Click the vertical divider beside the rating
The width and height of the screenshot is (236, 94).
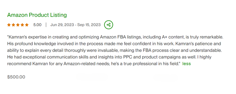(46, 25)
